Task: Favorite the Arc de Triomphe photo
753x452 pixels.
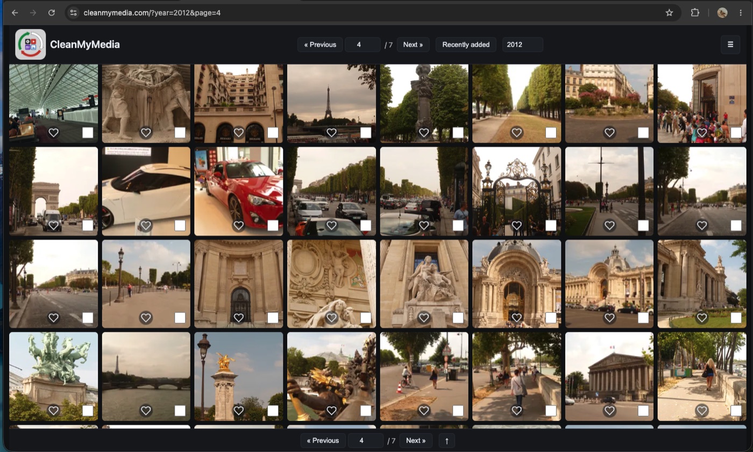Action: [53, 225]
